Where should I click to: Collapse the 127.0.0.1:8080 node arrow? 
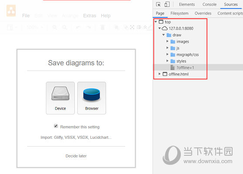coord(160,28)
